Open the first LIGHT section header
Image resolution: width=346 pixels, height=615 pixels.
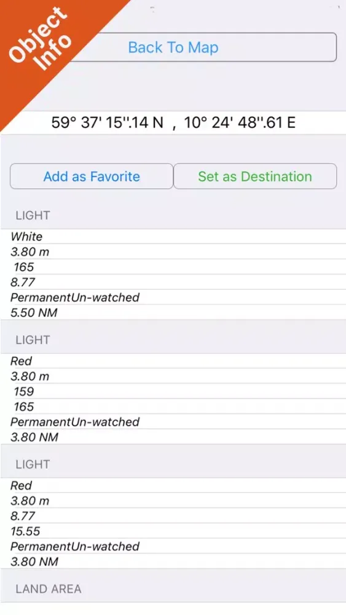[173, 215]
